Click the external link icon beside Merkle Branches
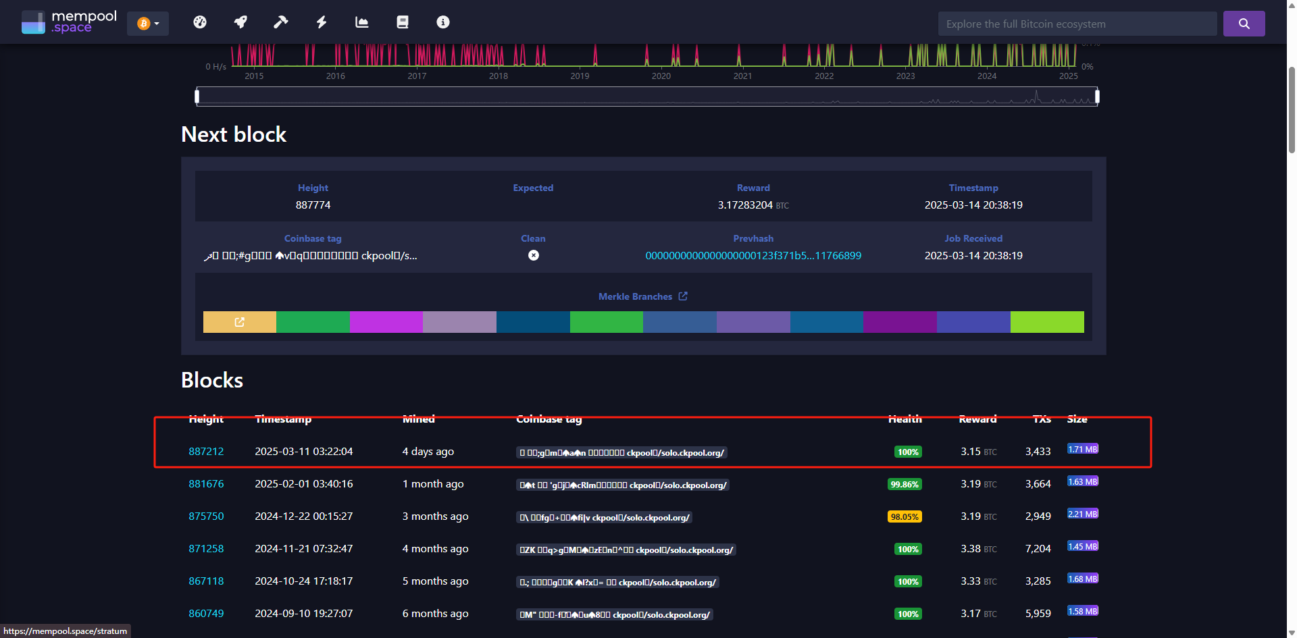1297x638 pixels. 683,296
